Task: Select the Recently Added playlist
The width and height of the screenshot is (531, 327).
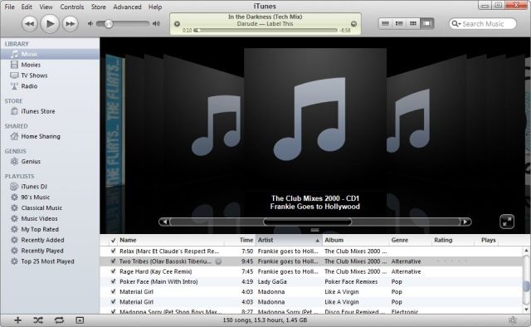Action: point(42,240)
